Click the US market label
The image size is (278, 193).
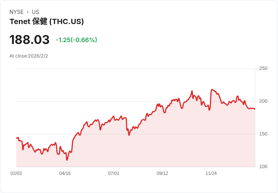click(x=36, y=12)
